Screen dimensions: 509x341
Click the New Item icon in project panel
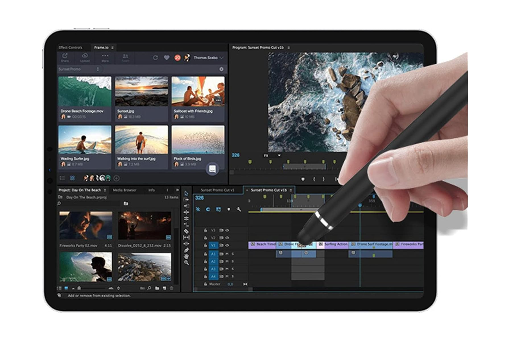164,288
